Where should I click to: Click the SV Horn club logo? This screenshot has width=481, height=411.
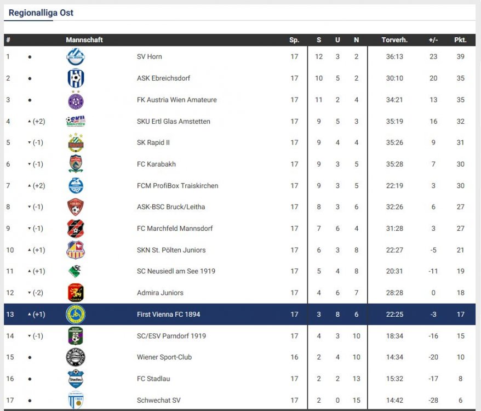76,57
